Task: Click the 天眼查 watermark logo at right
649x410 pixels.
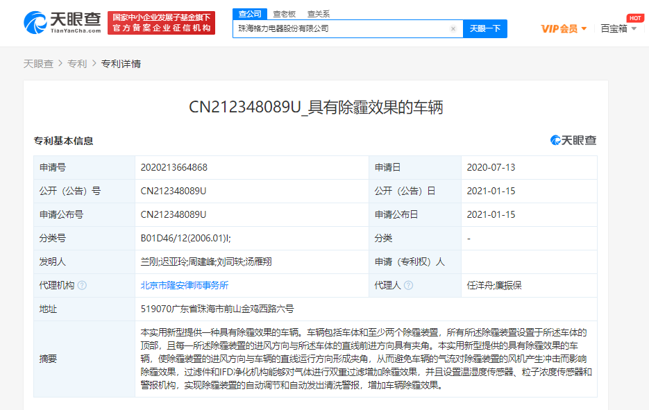Action: (x=573, y=140)
